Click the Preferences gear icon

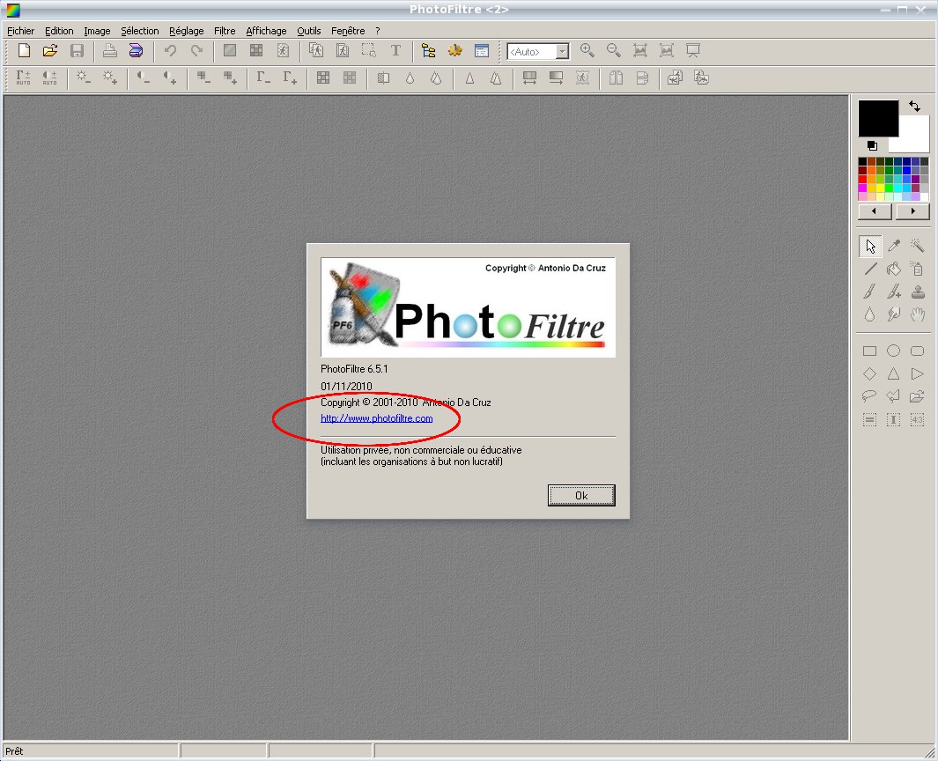pyautogui.click(x=454, y=51)
